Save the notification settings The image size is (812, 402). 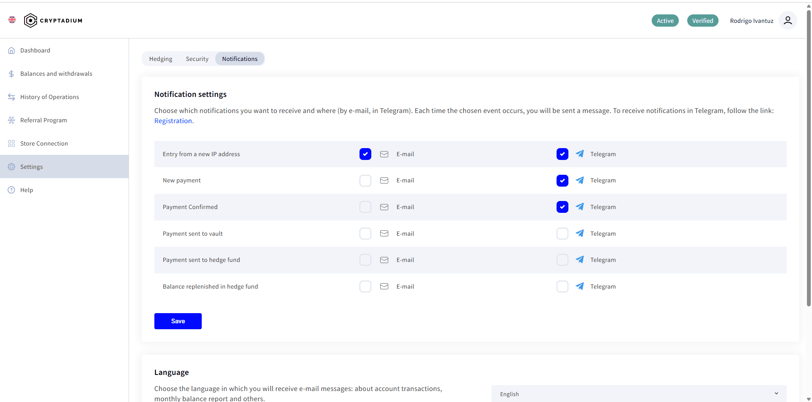pos(178,321)
